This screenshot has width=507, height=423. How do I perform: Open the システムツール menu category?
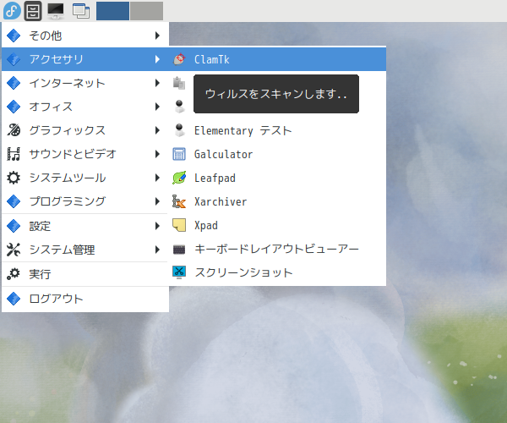tap(85, 178)
